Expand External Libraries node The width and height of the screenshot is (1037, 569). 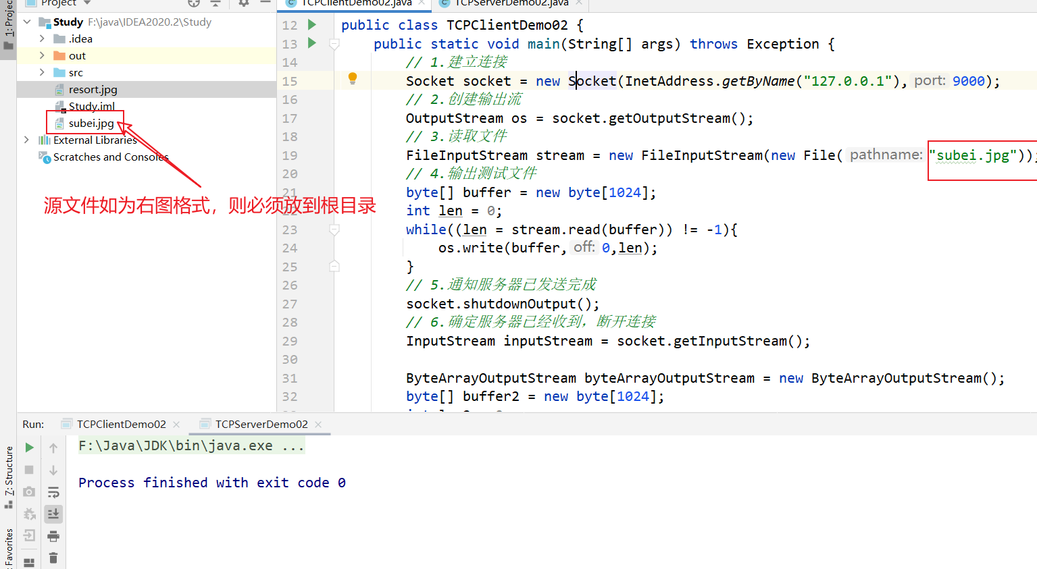point(26,140)
